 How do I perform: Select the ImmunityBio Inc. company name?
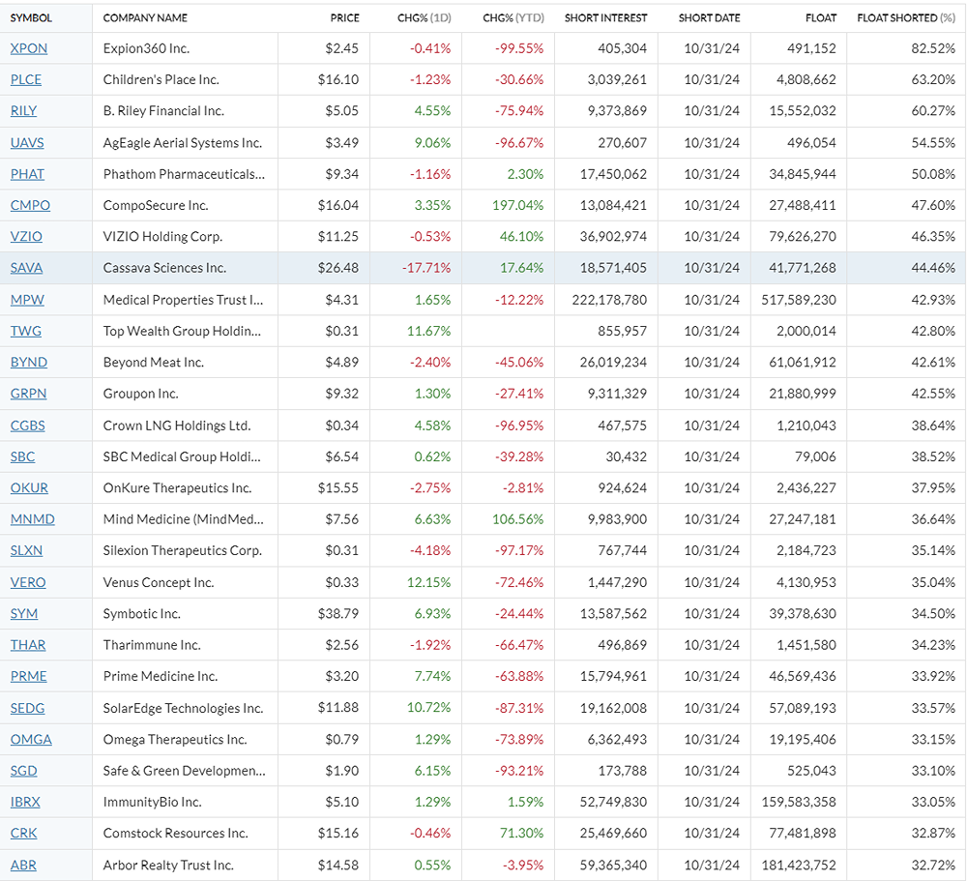click(x=153, y=802)
